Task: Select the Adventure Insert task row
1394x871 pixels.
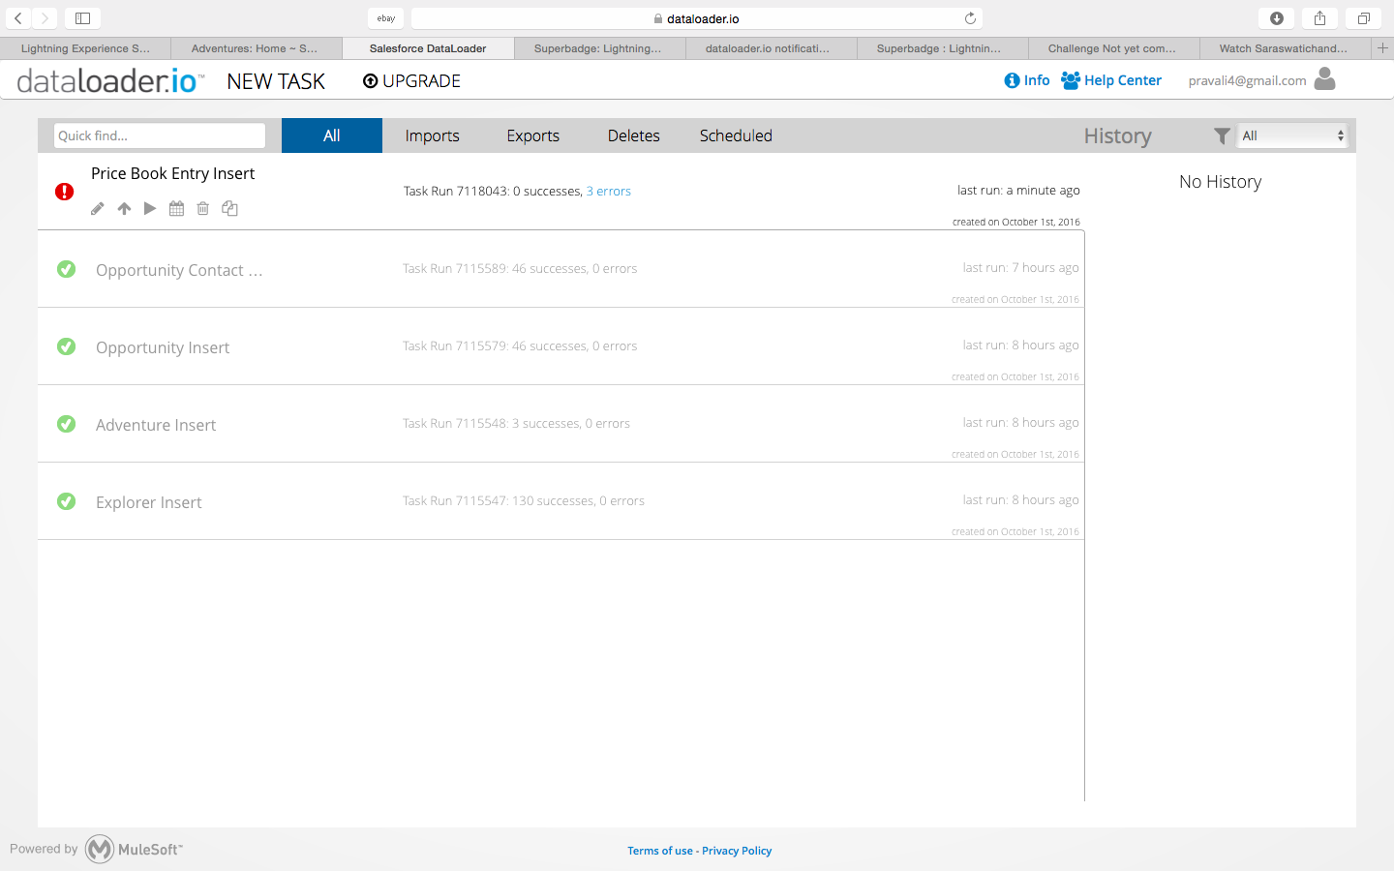Action: click(x=561, y=424)
